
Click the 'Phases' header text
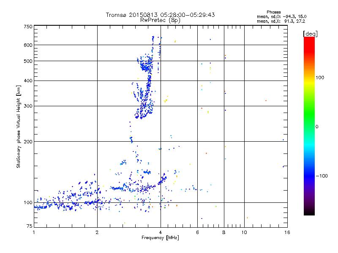pyautogui.click(x=273, y=12)
